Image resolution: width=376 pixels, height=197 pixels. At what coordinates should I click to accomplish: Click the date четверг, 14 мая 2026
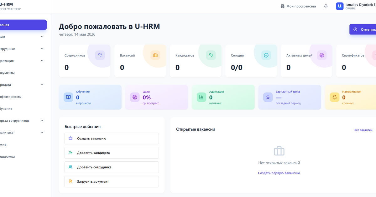click(x=77, y=34)
